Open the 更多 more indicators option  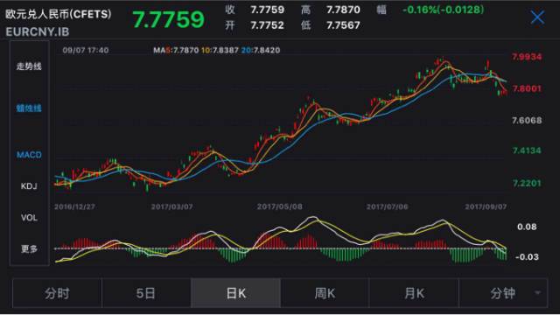29,248
